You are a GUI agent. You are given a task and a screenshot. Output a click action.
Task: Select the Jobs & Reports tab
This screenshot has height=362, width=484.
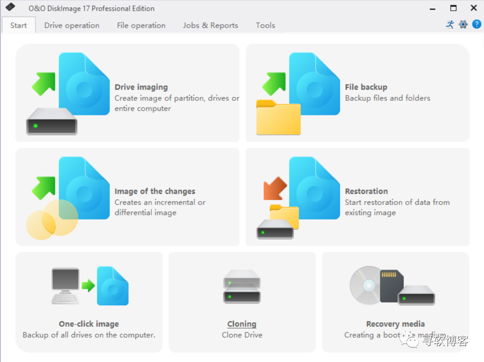coord(210,25)
